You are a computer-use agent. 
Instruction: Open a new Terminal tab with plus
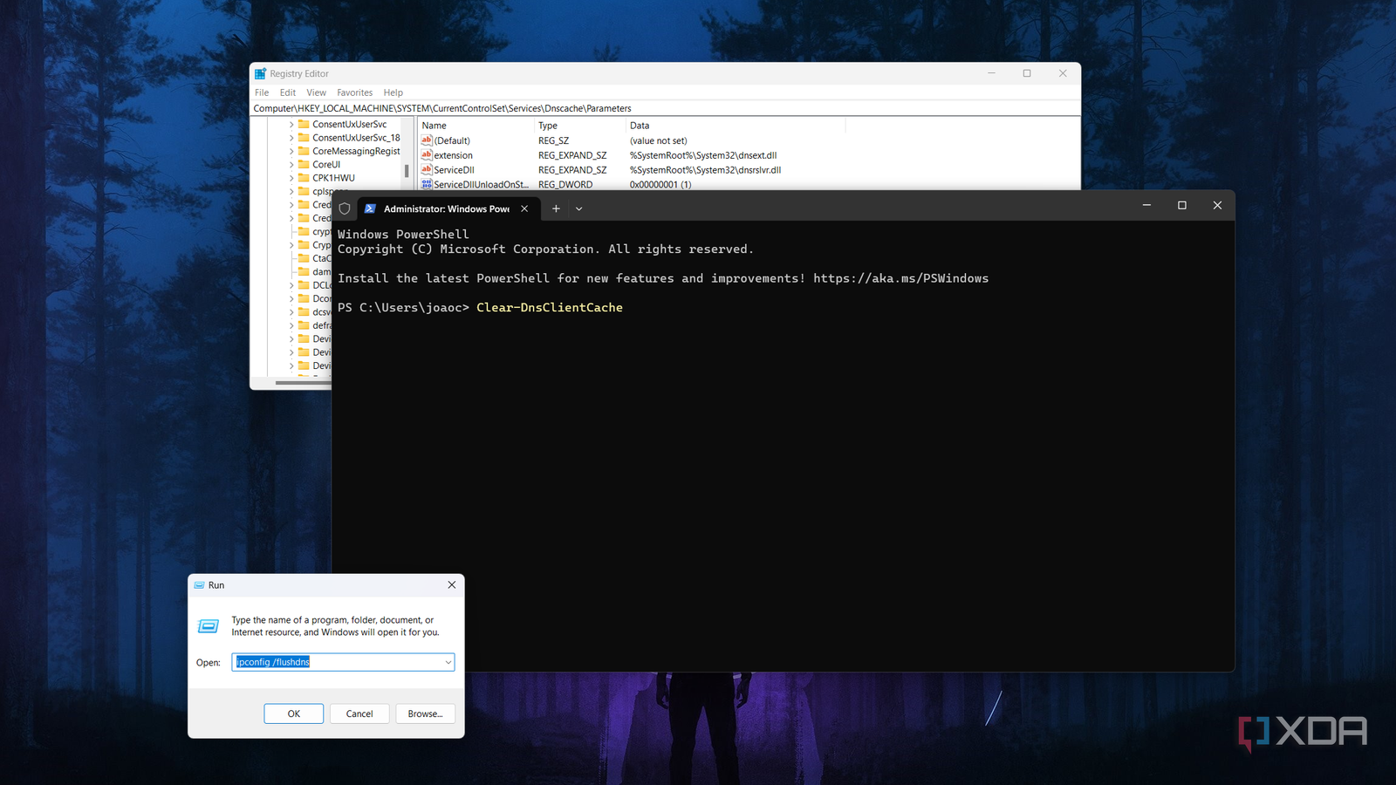coord(556,208)
